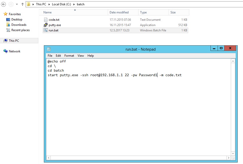Viewport: 243px width, 164px height.
Task: Go up one folder level arrow
Action: point(23,4)
